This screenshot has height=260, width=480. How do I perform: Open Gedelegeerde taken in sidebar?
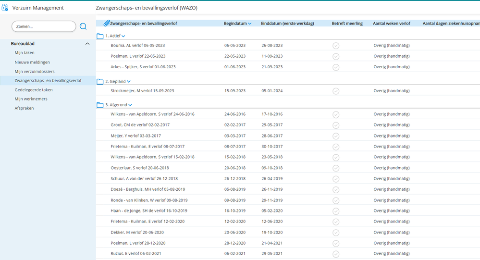(34, 90)
